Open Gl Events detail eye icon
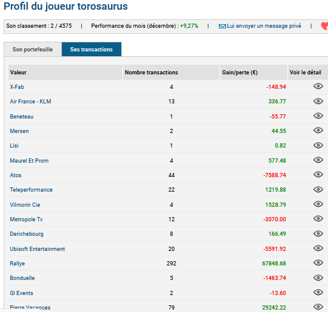This screenshot has width=328, height=312. [x=318, y=293]
